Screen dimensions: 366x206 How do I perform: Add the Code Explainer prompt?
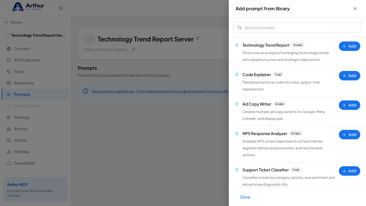coord(349,76)
